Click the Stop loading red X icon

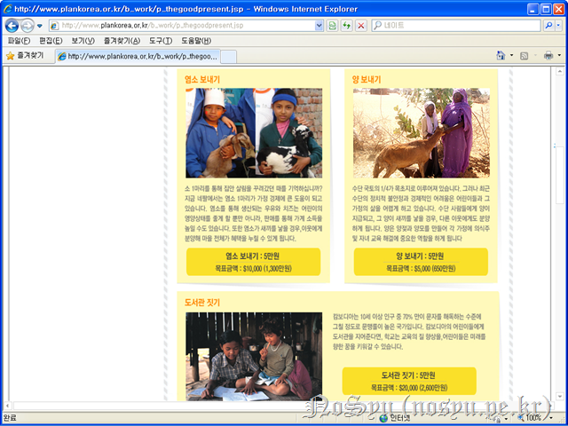click(x=361, y=26)
